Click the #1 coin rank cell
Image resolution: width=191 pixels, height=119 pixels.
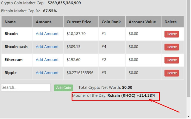(112, 34)
